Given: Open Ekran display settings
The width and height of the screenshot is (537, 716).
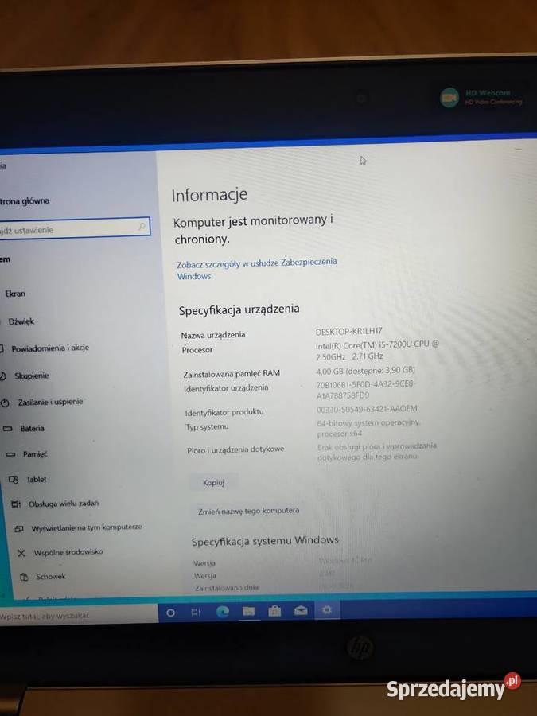Looking at the screenshot, I should pyautogui.click(x=15, y=294).
